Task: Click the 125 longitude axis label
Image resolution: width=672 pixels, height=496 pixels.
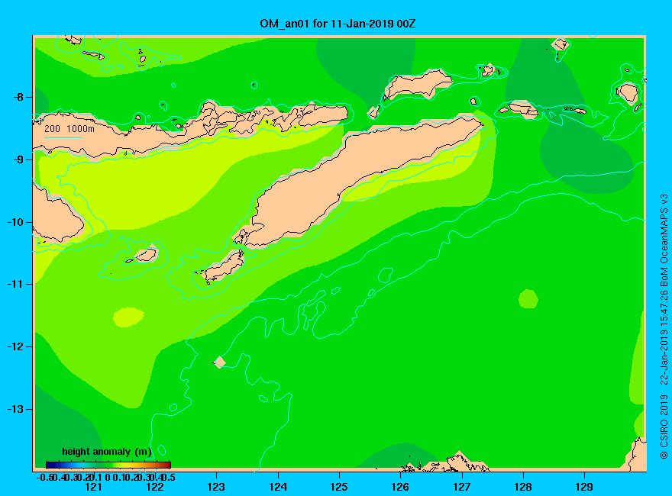Action: pyautogui.click(x=339, y=487)
